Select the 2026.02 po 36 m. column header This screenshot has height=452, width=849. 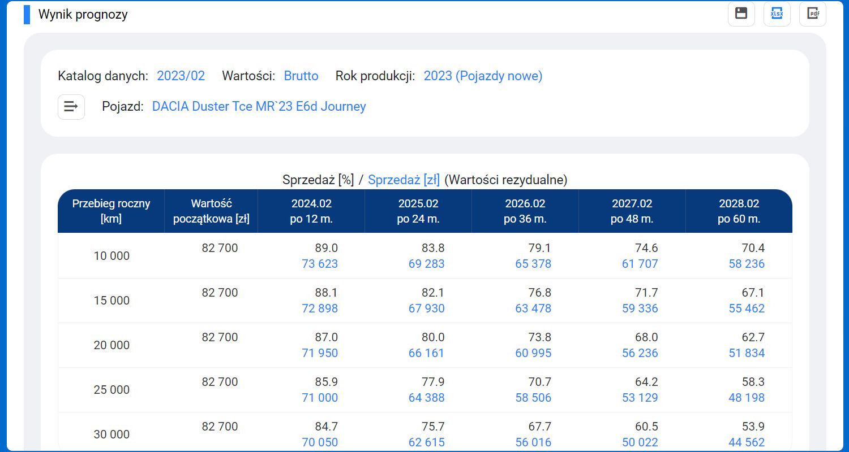(x=525, y=211)
